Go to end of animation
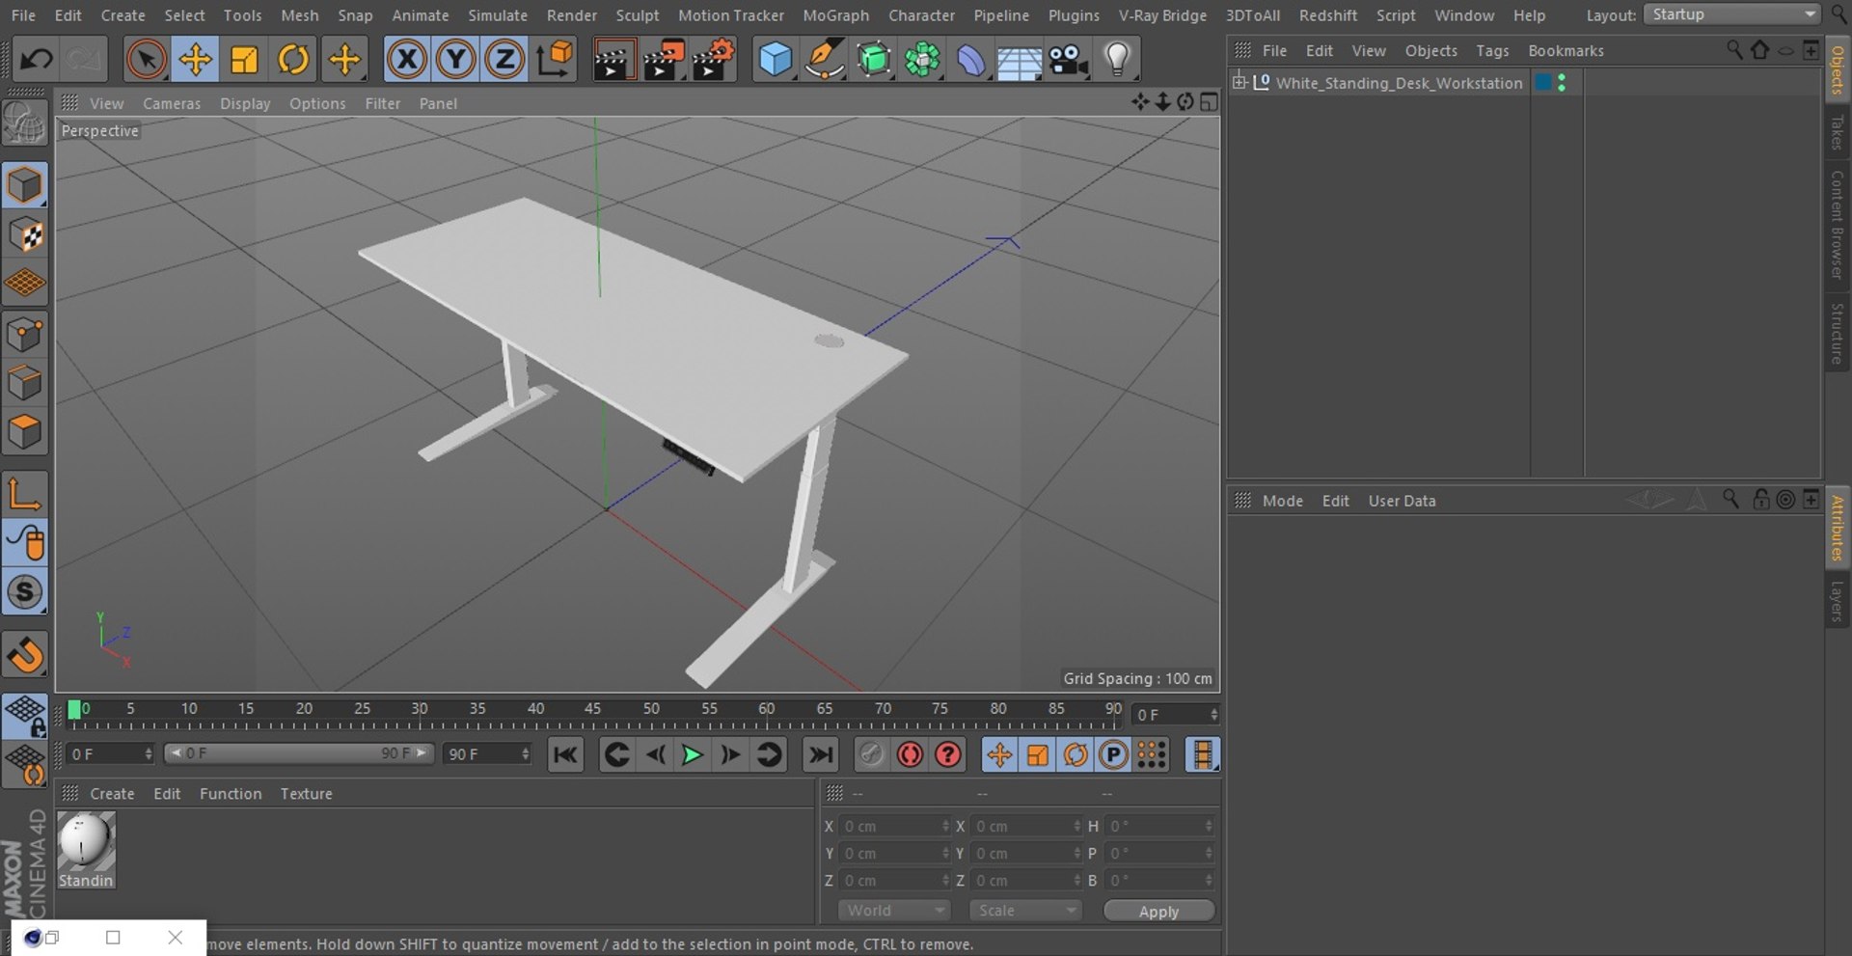The width and height of the screenshot is (1852, 956). click(821, 755)
